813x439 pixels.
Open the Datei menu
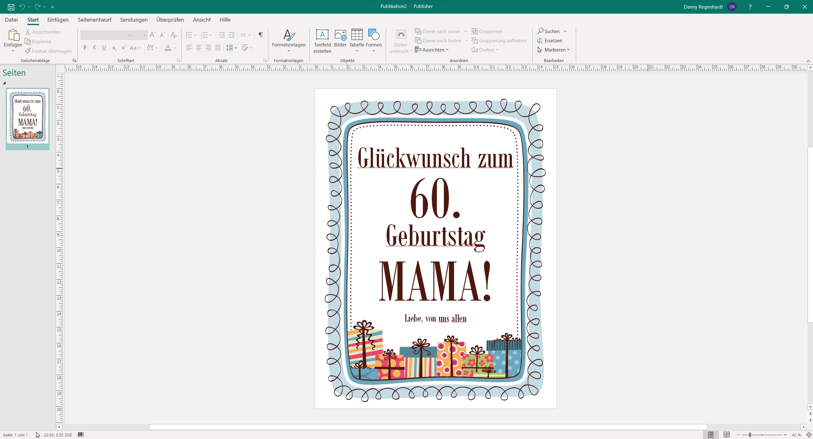(11, 20)
